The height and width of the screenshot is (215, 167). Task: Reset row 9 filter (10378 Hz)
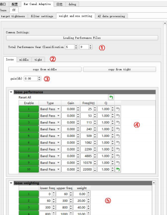[118, 162]
